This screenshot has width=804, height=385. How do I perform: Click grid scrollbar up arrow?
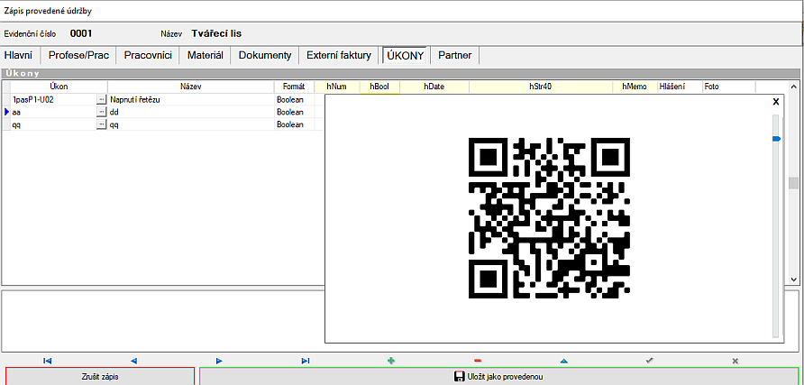(x=793, y=87)
